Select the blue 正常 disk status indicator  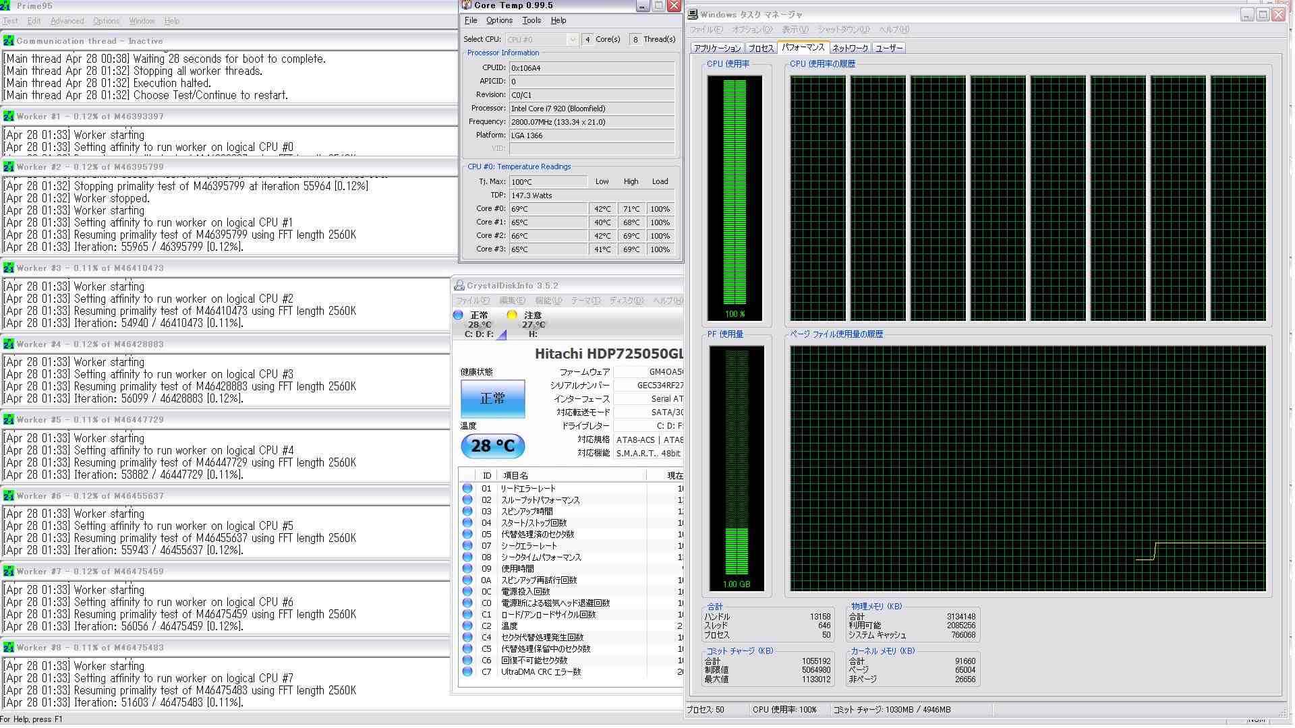pyautogui.click(x=458, y=315)
